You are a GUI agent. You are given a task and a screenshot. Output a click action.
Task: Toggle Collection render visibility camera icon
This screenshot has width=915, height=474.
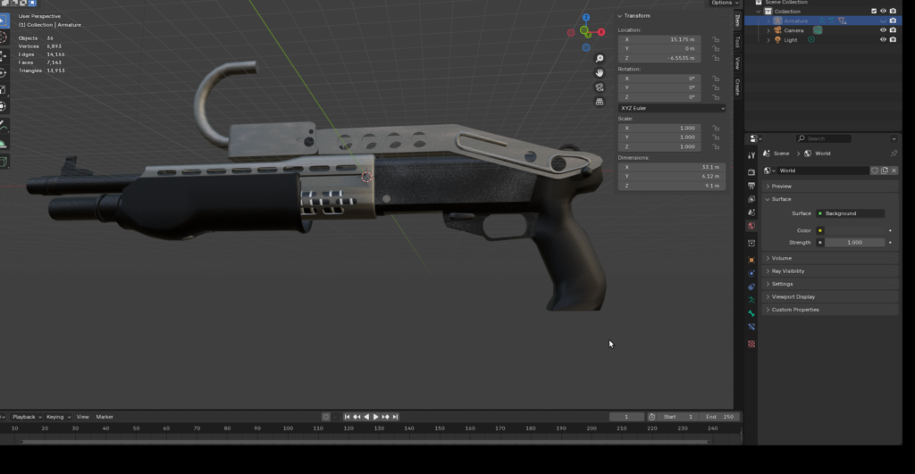click(893, 11)
